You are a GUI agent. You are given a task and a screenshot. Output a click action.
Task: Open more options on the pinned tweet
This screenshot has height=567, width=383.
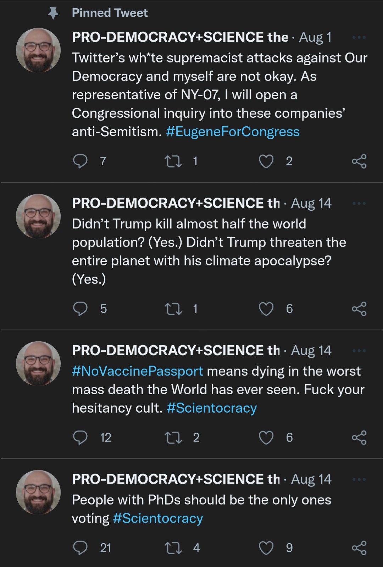point(359,37)
